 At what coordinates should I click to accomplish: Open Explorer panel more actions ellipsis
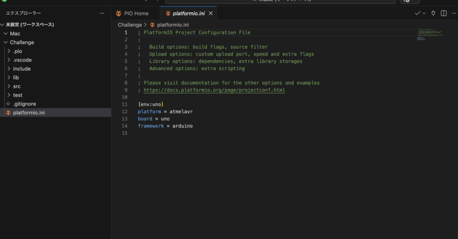102,13
